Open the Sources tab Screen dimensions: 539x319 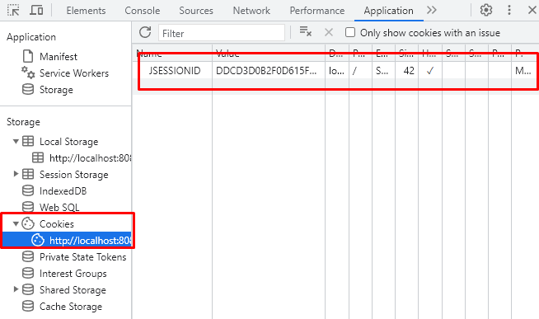(196, 11)
